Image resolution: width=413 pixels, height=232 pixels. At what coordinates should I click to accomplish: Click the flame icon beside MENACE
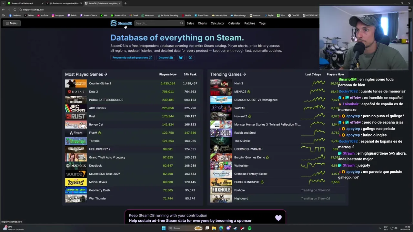coord(249,92)
